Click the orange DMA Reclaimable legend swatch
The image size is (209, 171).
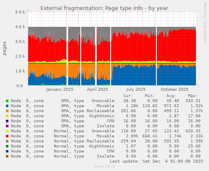(7, 111)
